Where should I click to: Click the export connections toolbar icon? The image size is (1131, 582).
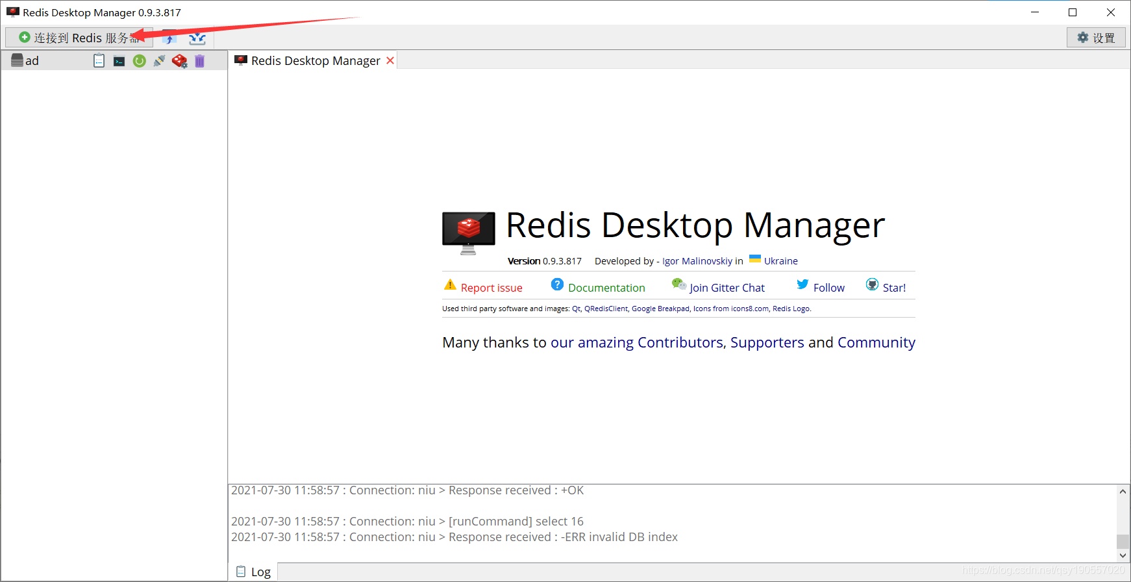pos(197,38)
